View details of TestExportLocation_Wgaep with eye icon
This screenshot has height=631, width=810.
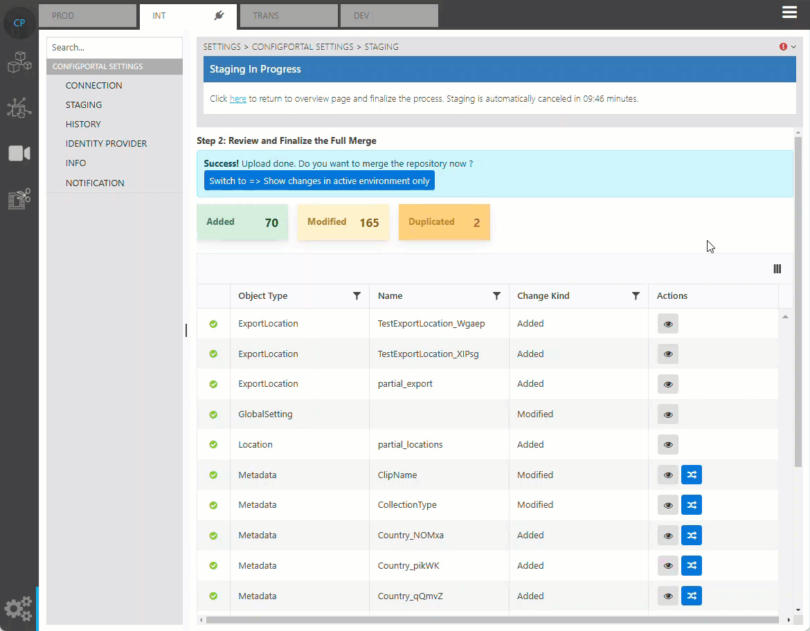click(667, 324)
